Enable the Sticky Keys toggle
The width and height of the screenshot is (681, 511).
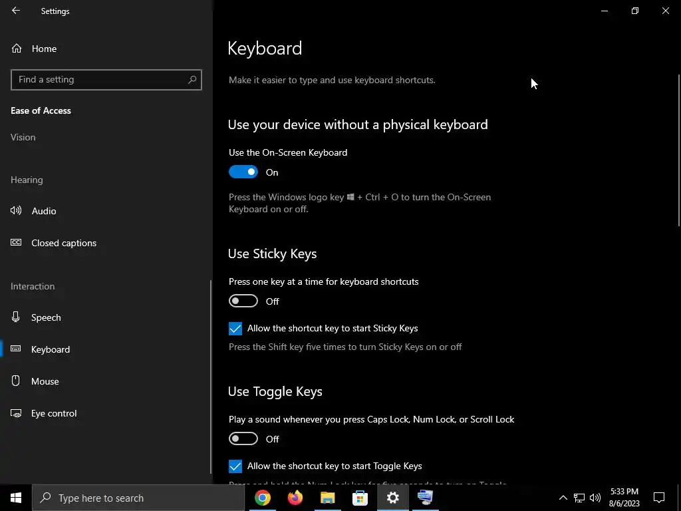coord(243,301)
